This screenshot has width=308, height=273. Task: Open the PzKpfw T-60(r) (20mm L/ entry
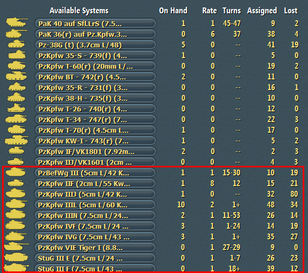(95, 66)
